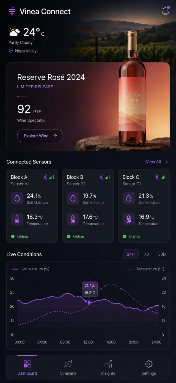Screen dimensions: 176x383
Task: Select the chart marker at 12:00
Action: (89, 302)
